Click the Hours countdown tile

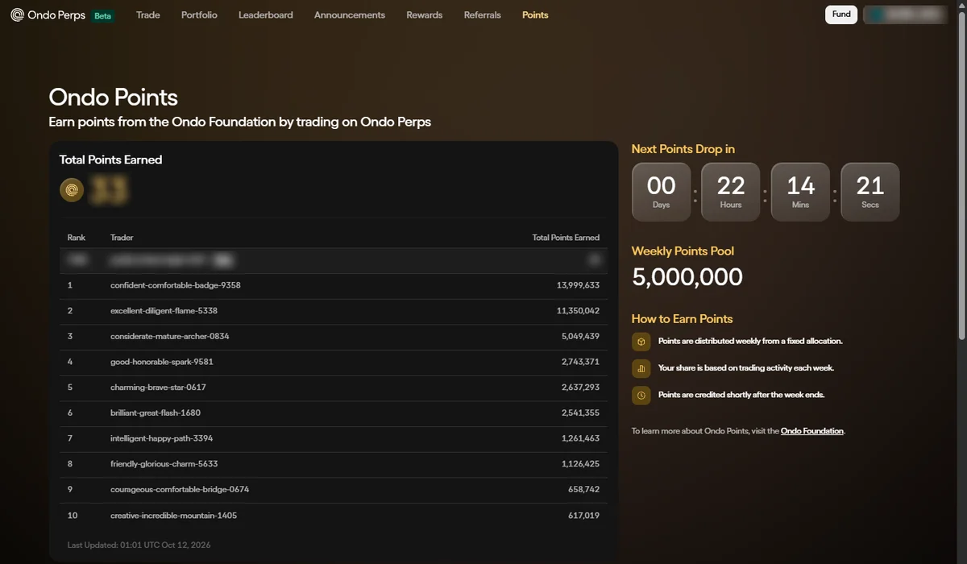click(x=731, y=192)
